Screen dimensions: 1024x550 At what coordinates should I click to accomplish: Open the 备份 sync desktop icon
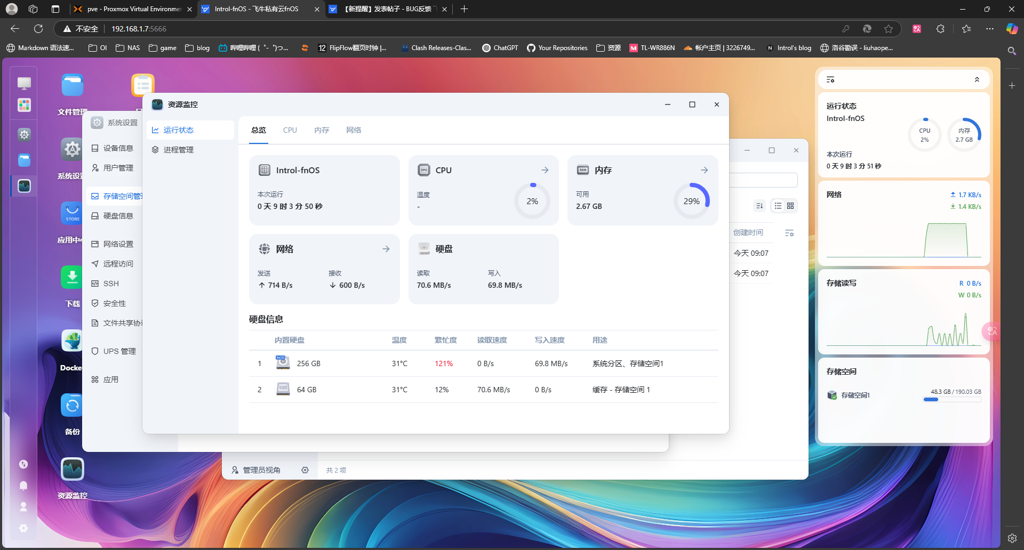(73, 405)
